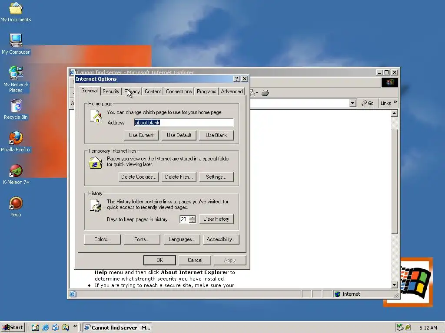Image resolution: width=445 pixels, height=333 pixels.
Task: Increase days to keep history
Action: 193,218
